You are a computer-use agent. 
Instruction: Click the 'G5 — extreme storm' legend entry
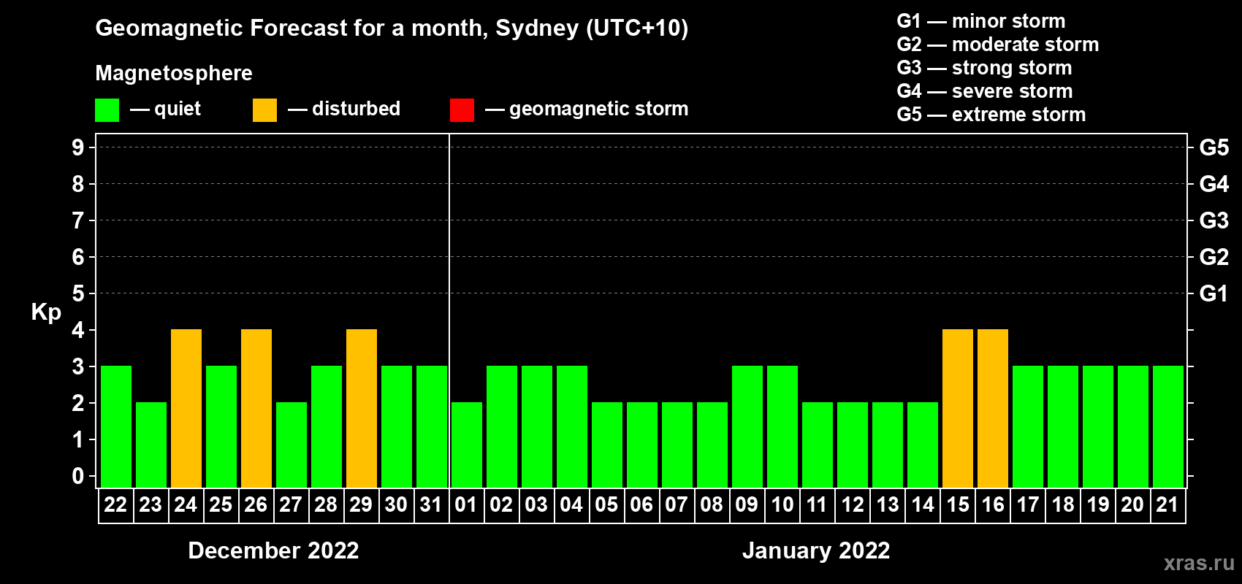[991, 115]
